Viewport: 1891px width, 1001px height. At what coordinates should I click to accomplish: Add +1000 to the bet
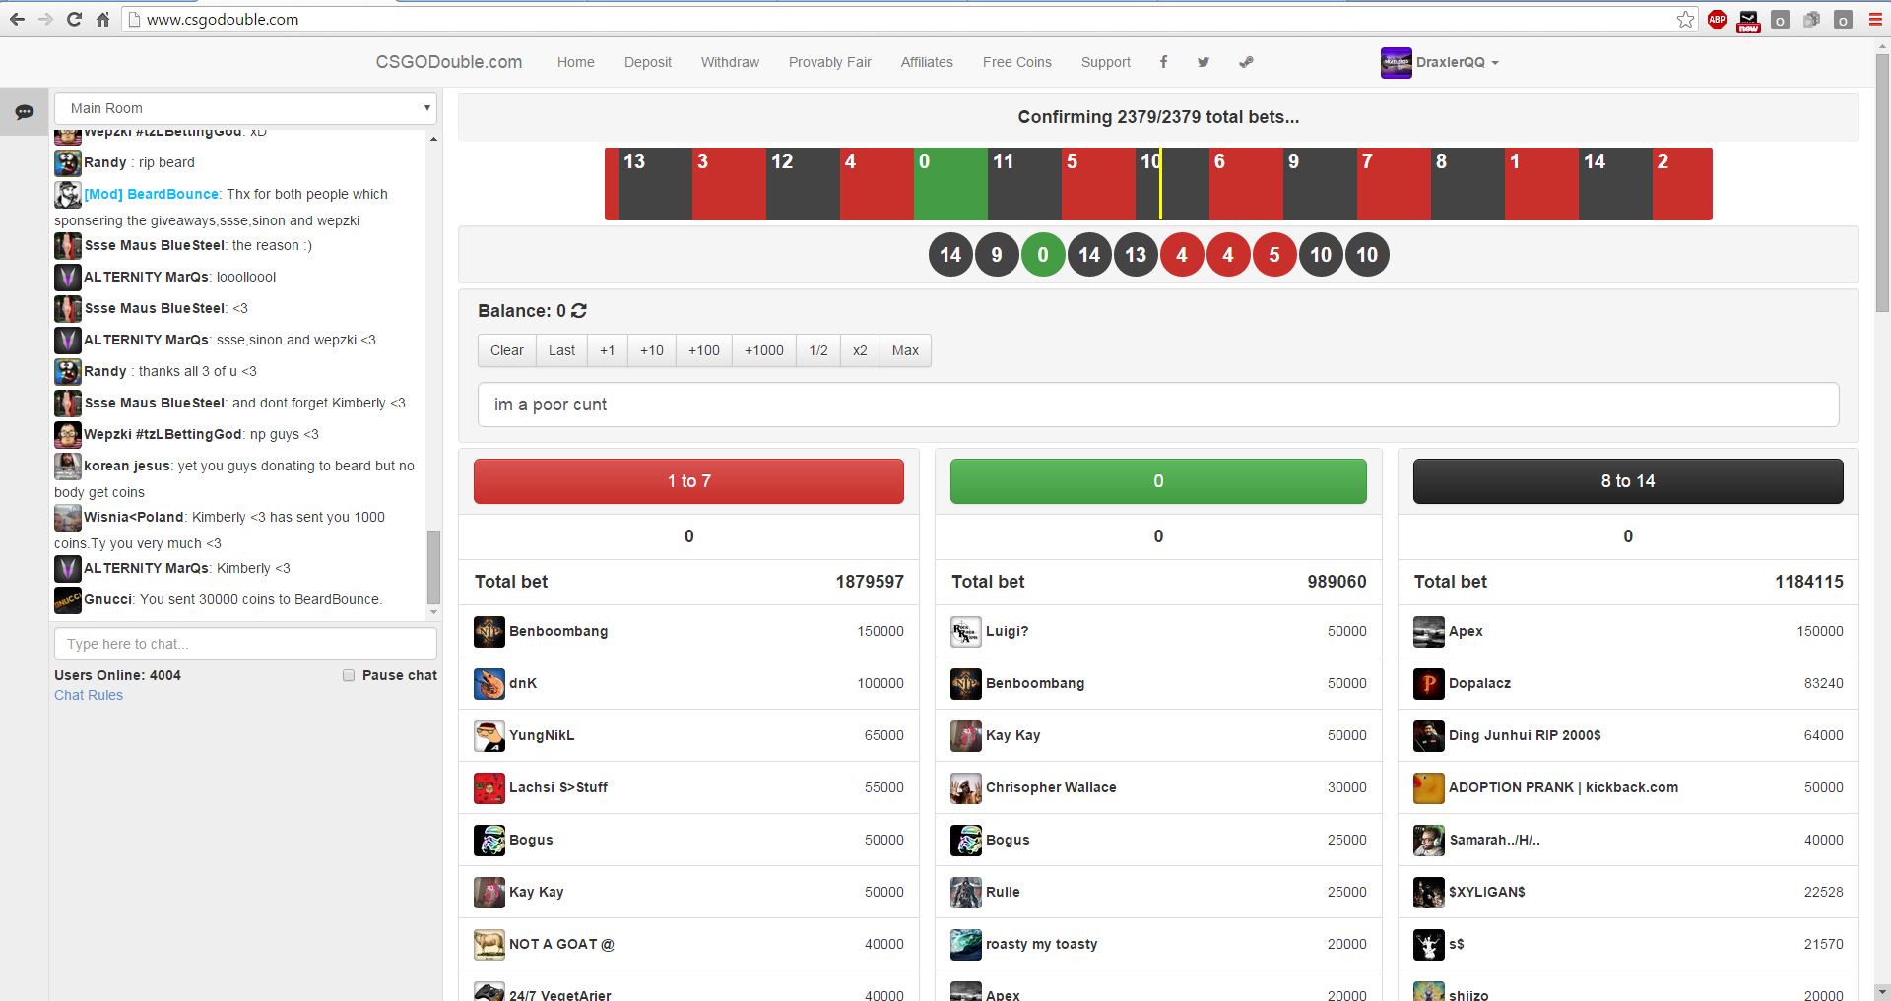coord(764,350)
